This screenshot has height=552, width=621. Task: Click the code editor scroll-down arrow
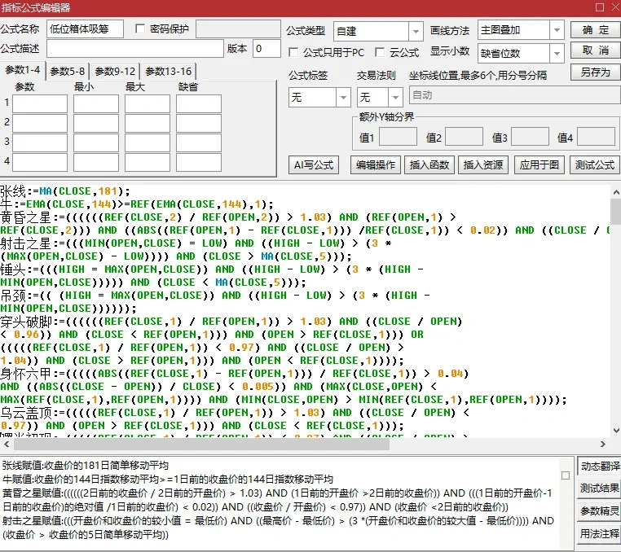coord(616,431)
